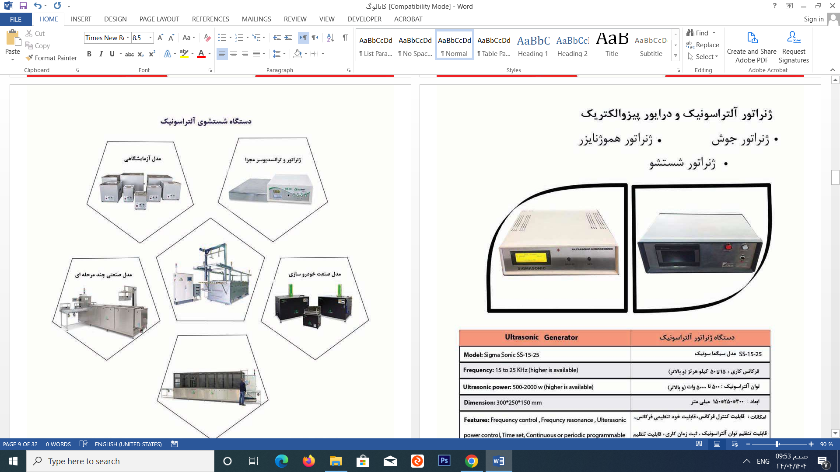Open Word Help question mark icon

775,6
